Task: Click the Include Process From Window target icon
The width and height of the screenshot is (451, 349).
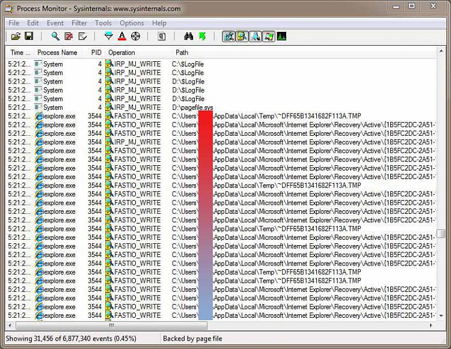Action: (135, 36)
